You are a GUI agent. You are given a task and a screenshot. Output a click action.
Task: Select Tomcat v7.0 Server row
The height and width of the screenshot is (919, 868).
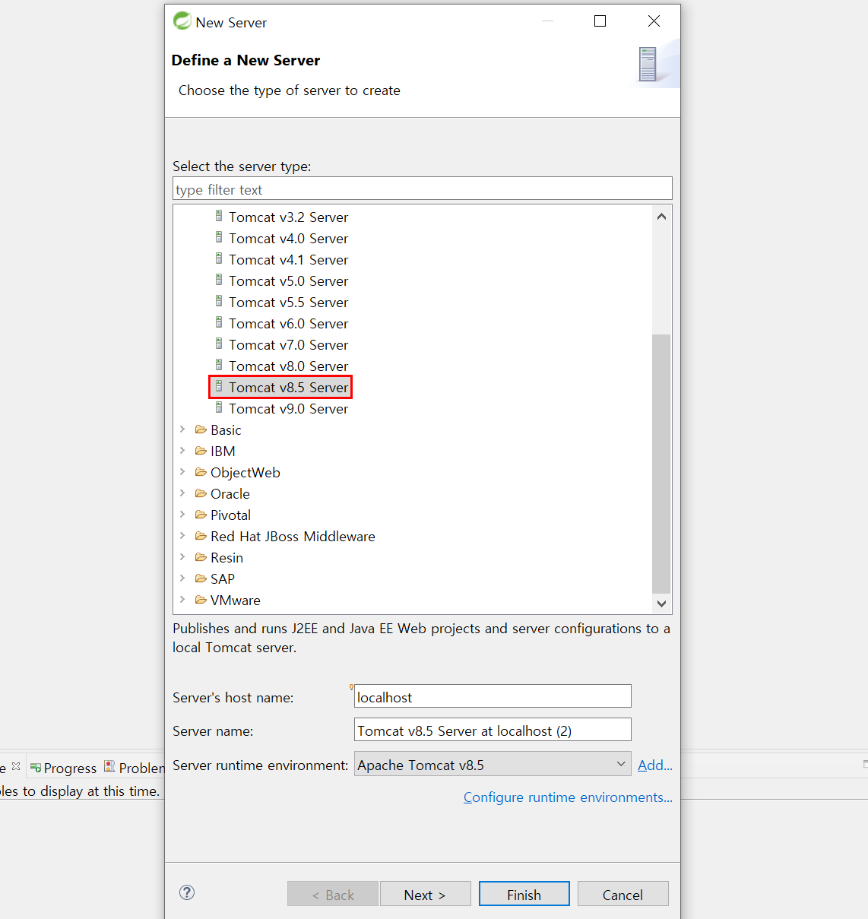(x=280, y=344)
